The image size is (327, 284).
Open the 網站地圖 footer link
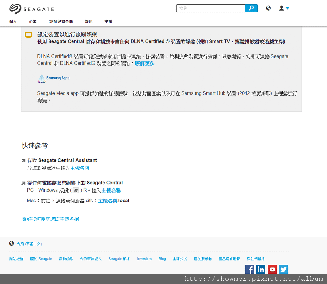pyautogui.click(x=16, y=259)
